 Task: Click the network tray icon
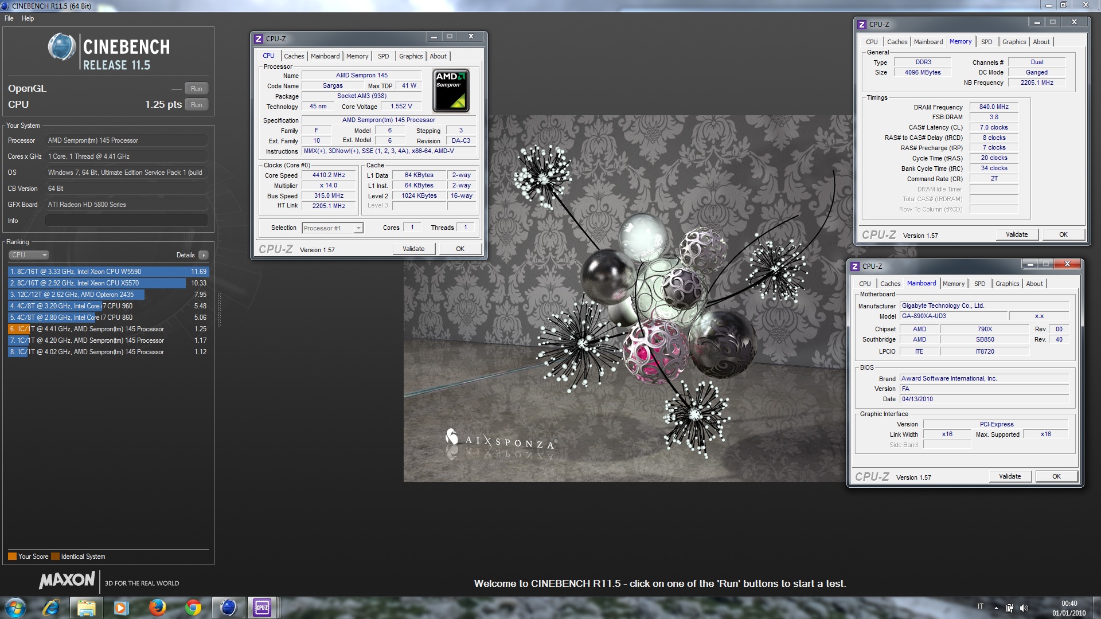pos(1010,608)
